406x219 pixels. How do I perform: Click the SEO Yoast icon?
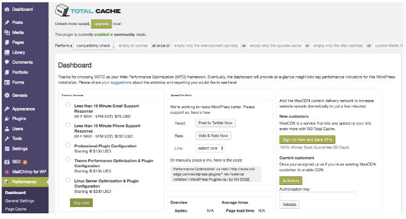click(x=7, y=162)
